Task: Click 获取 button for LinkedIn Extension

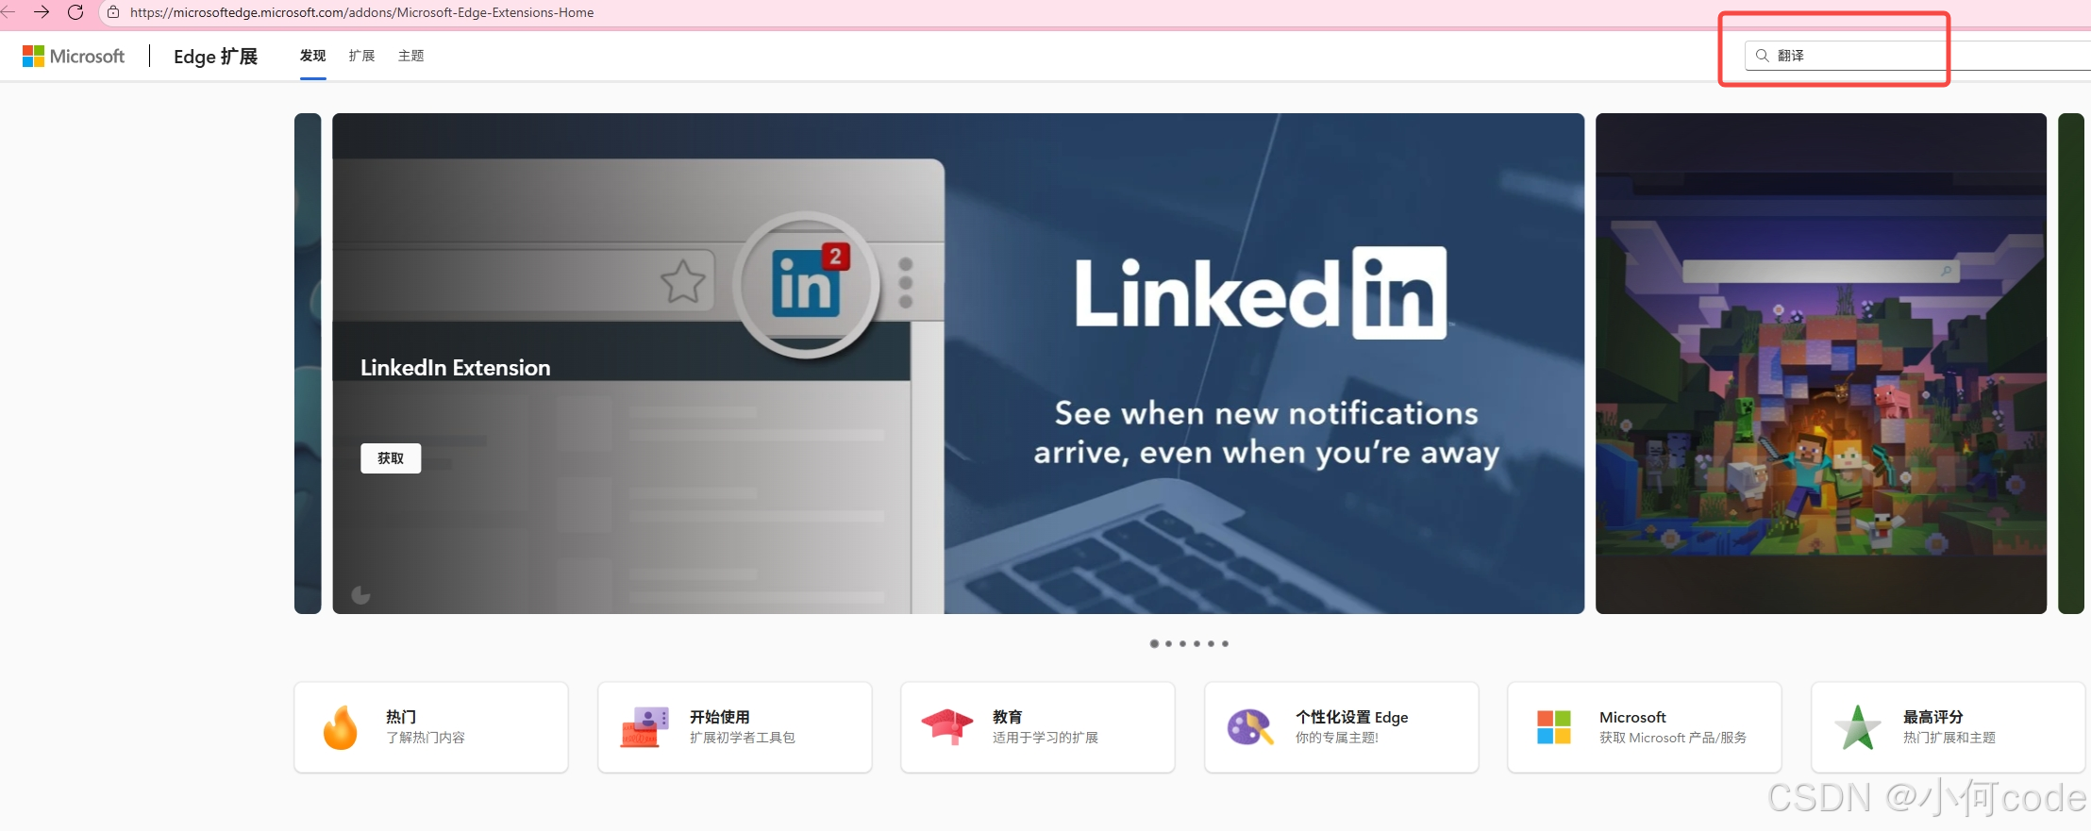Action: tap(391, 458)
